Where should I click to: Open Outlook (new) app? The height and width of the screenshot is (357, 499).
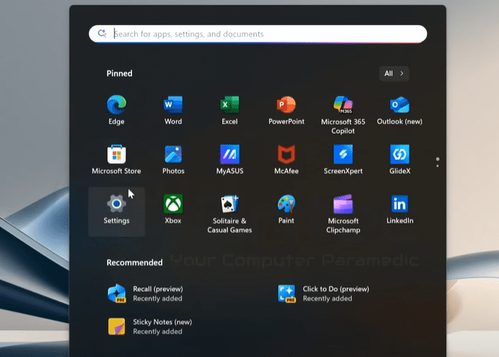(400, 106)
